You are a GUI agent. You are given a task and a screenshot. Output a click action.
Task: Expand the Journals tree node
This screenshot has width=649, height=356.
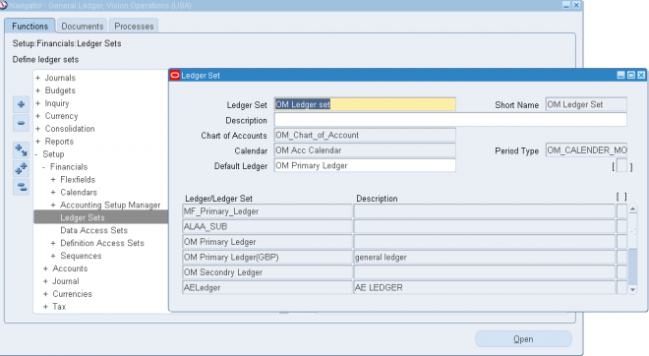pos(37,78)
